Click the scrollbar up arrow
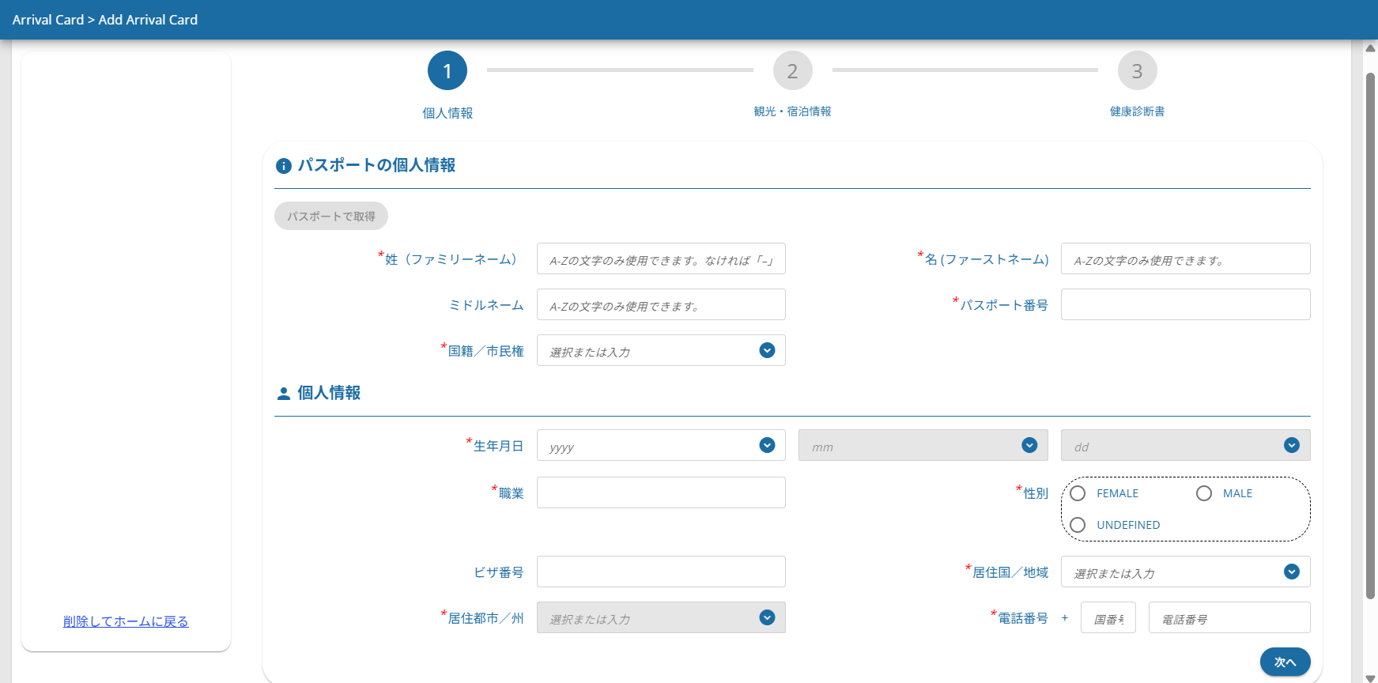This screenshot has height=683, width=1378. 1370,48
